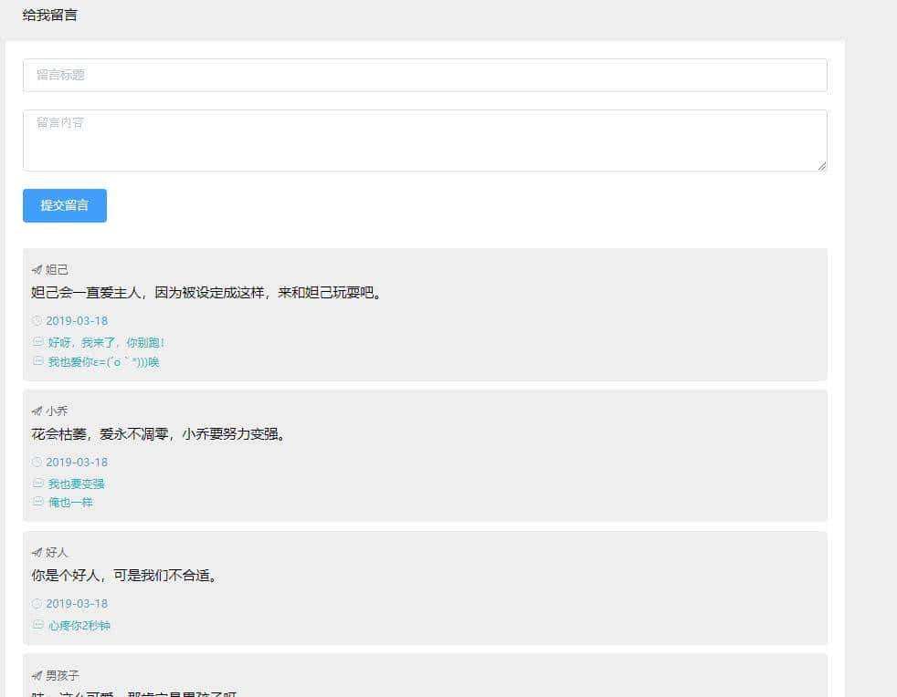Click the clock icon in 好人's message

pyautogui.click(x=37, y=604)
